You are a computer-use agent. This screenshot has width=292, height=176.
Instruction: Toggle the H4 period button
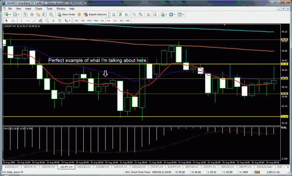(x=108, y=21)
